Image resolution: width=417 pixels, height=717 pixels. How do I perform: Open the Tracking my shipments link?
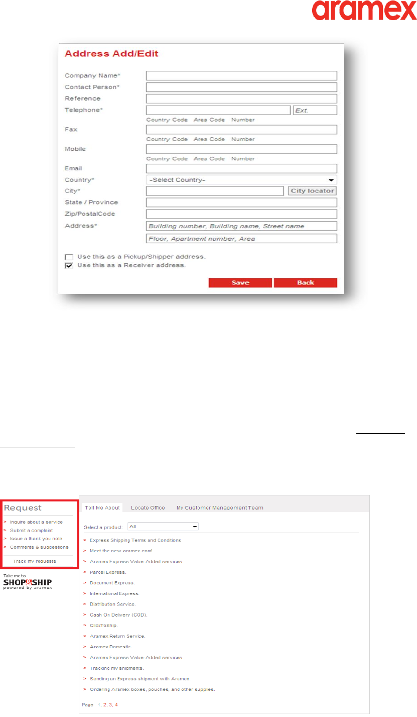pyautogui.click(x=117, y=668)
